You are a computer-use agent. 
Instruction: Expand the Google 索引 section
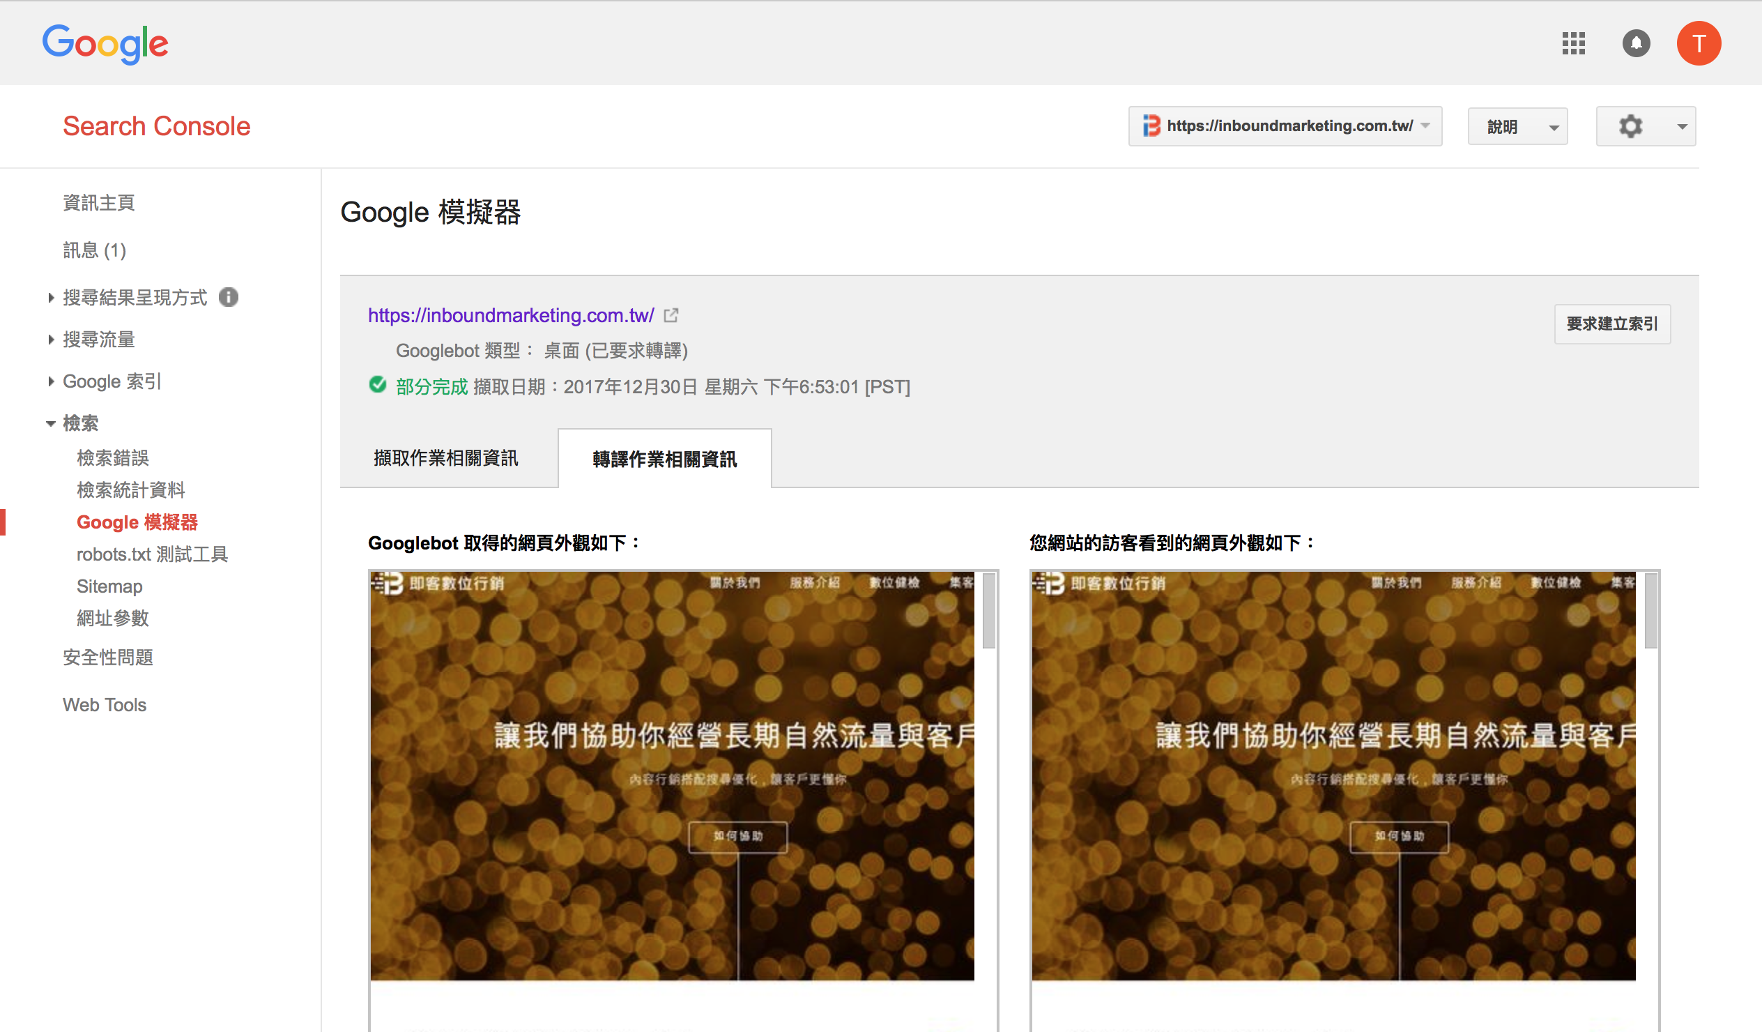point(112,381)
